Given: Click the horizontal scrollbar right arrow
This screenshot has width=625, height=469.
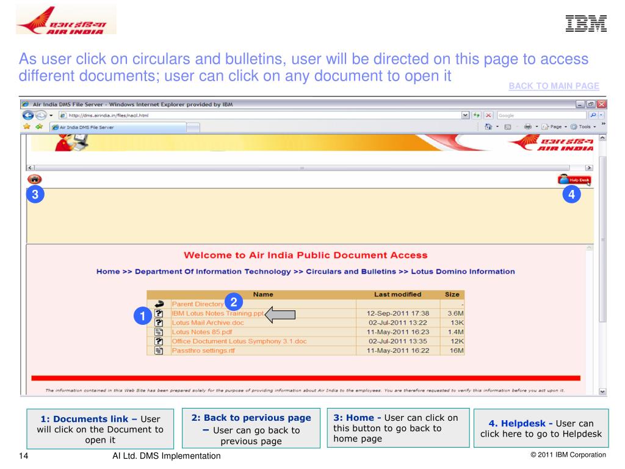Looking at the screenshot, I should point(589,168).
